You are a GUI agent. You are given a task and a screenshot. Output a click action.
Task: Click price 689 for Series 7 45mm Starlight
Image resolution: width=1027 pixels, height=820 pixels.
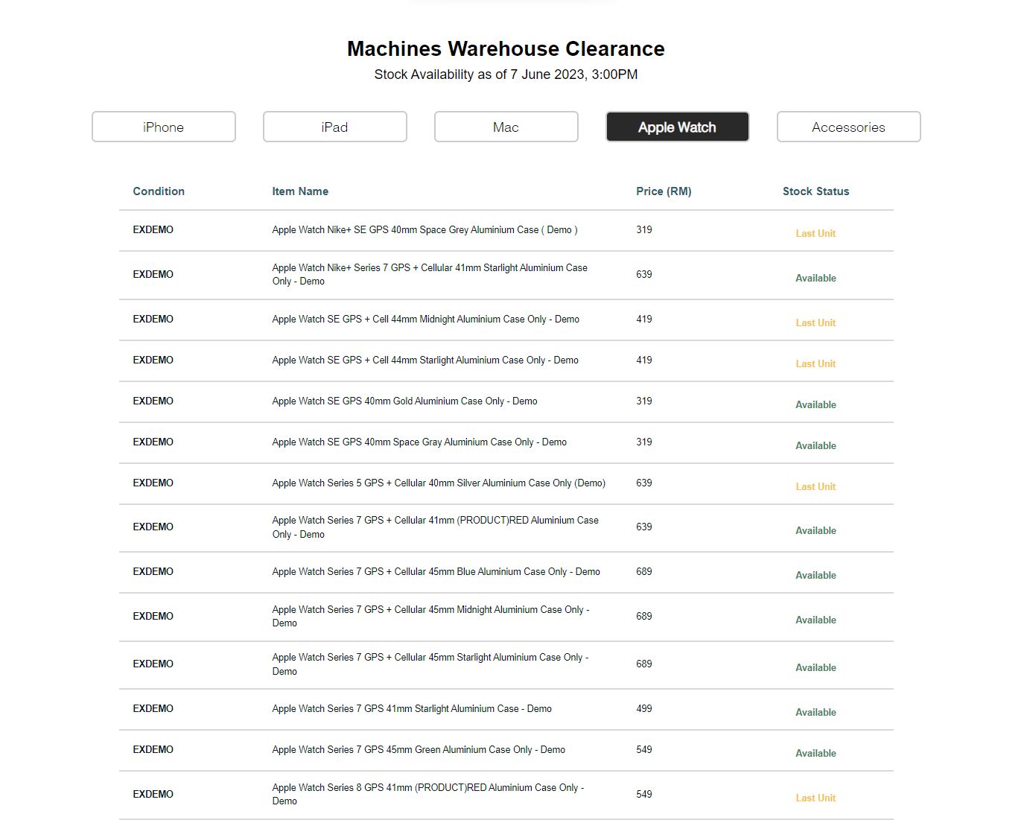(x=644, y=664)
